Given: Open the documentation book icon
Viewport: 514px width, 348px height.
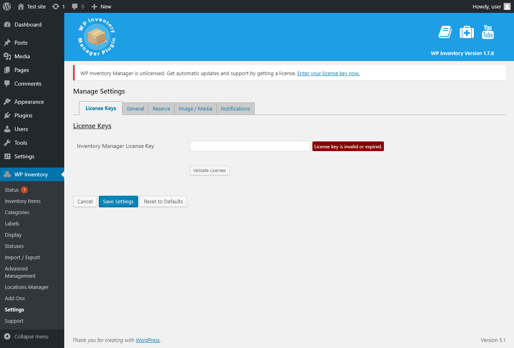Looking at the screenshot, I should coord(445,32).
